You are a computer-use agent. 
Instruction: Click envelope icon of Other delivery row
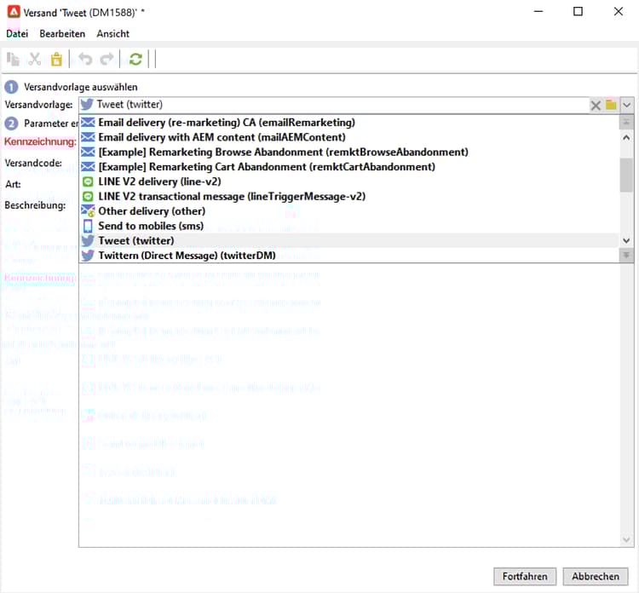pos(88,211)
